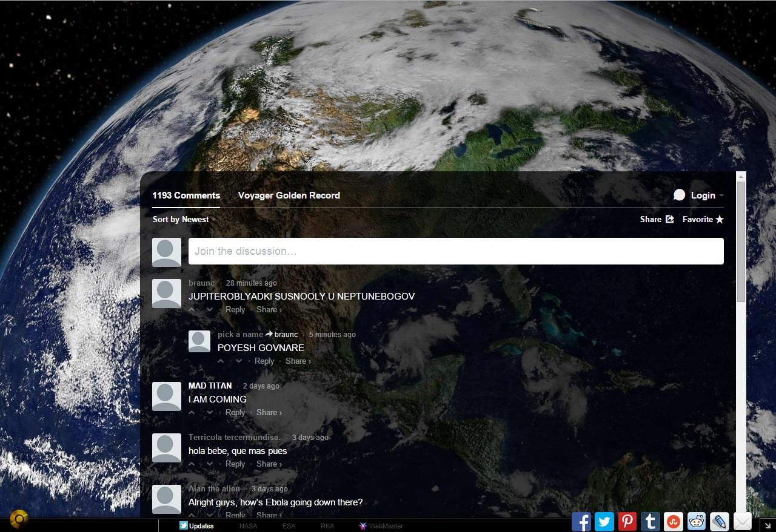Expand Share options on braunc's comment

coord(269,309)
